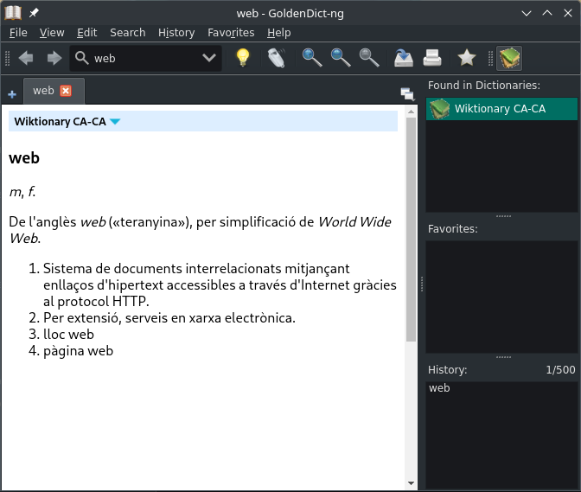581x492 pixels.
Task: Click the back navigation arrow
Action: pos(26,58)
